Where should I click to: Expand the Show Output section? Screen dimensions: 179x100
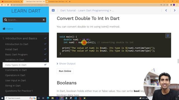point(66,64)
